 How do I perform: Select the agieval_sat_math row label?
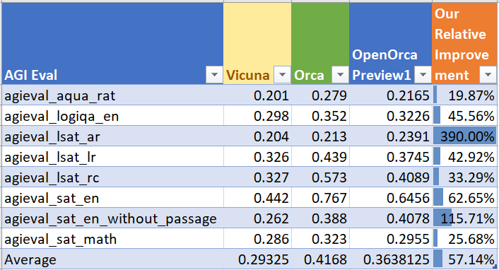pyautogui.click(x=112, y=238)
